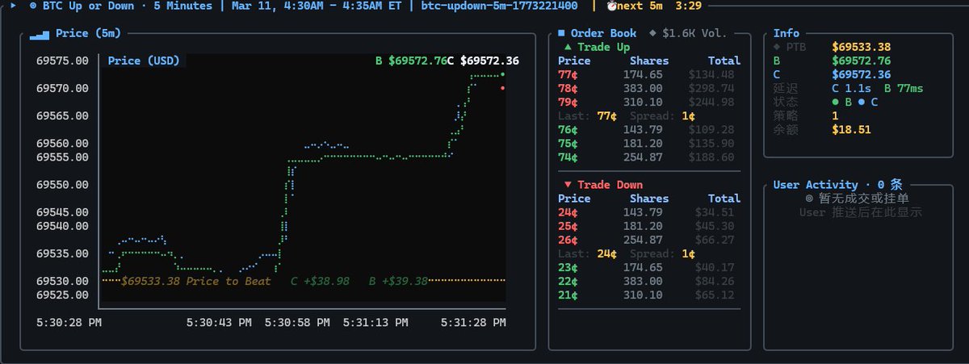Click the 24¢ ask price in Trade Down
The image size is (969, 364).
pyautogui.click(x=568, y=212)
